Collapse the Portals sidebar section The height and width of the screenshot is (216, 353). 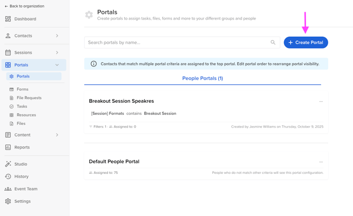(x=57, y=65)
